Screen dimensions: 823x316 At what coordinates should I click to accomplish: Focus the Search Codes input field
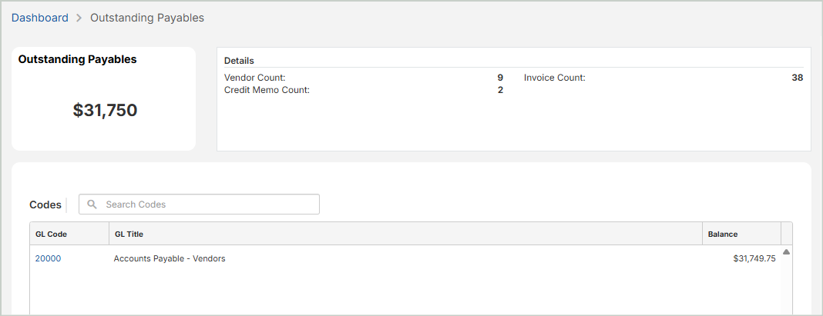[208, 205]
